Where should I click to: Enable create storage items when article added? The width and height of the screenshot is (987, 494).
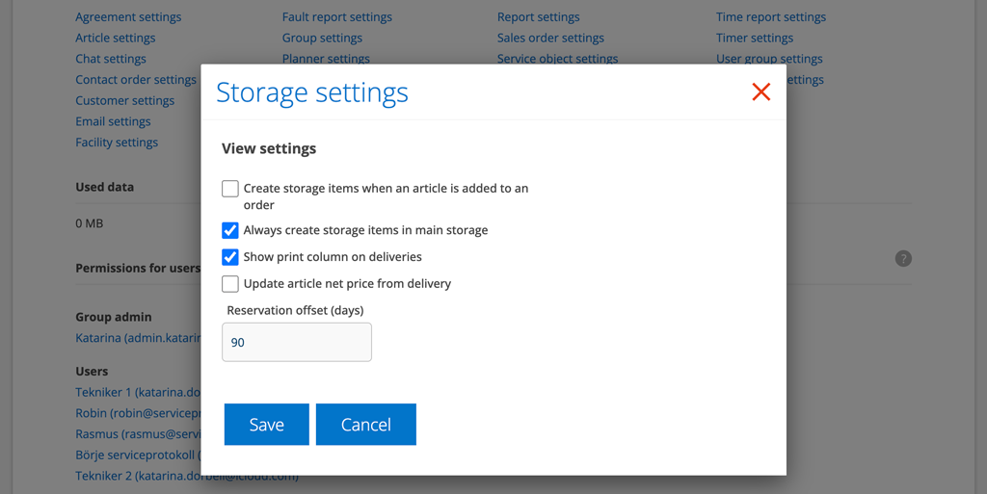[230, 189]
